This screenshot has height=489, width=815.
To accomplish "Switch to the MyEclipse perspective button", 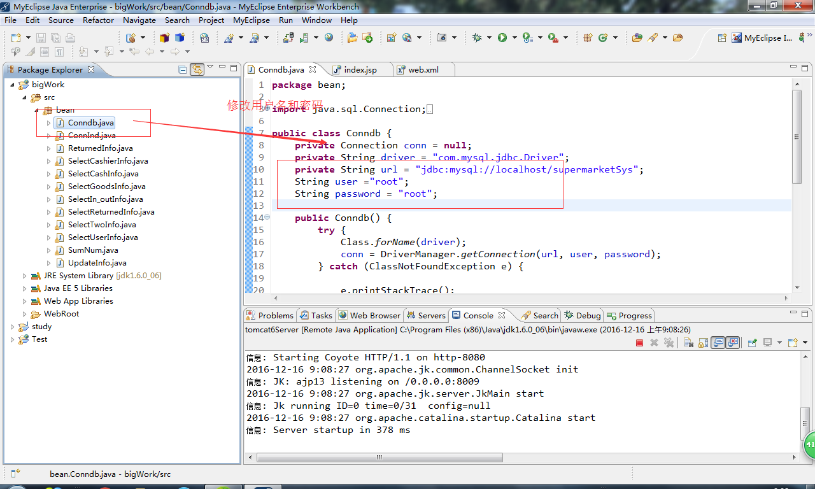I will click(x=762, y=38).
